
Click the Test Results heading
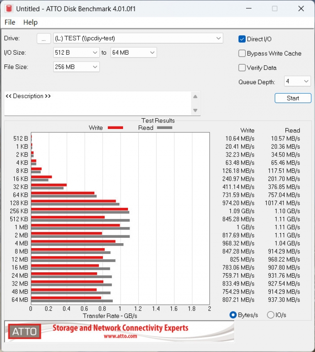(158, 121)
